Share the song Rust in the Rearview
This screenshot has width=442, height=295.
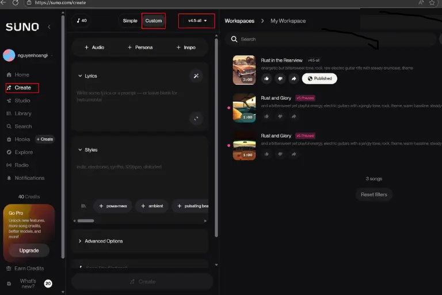tap(294, 78)
